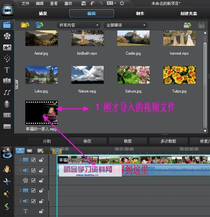This screenshot has height=217, width=210.
Task: Open the 文件 menu
Action: tap(25, 4)
